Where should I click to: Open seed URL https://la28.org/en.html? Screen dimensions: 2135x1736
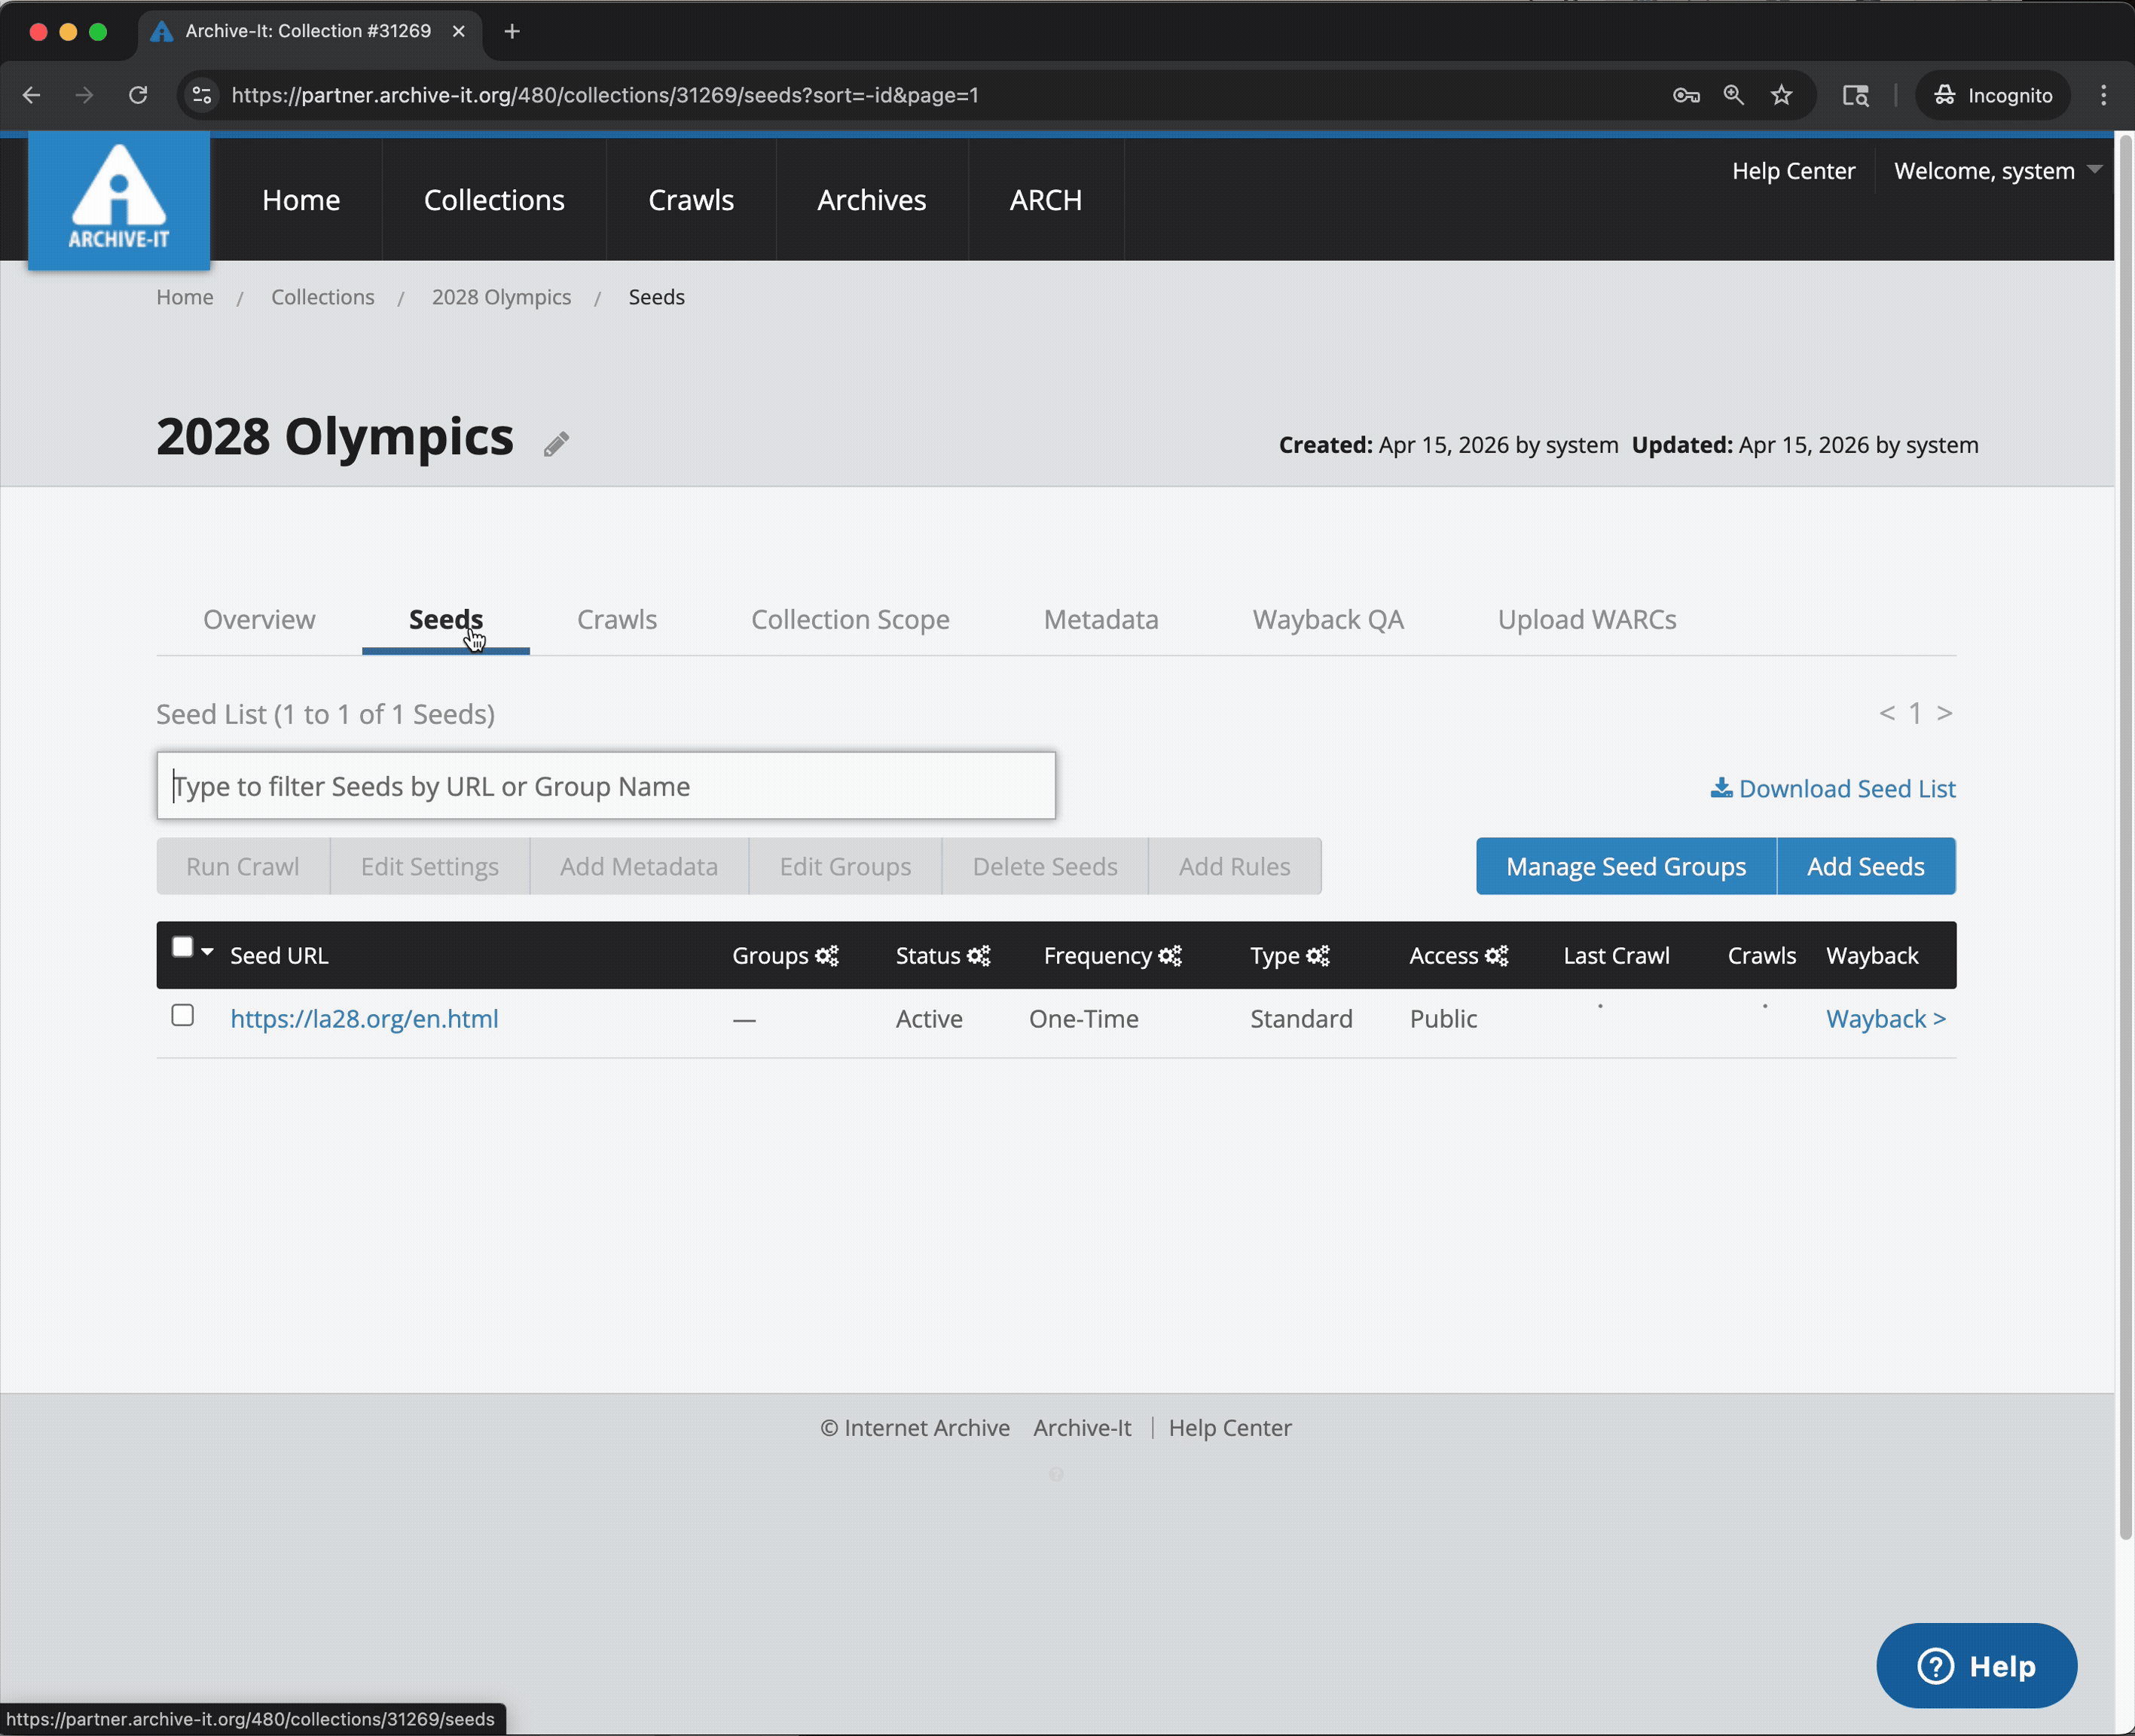coord(364,1019)
